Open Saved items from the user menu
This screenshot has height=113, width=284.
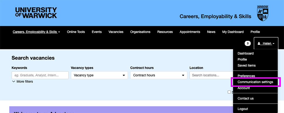pyautogui.click(x=246, y=65)
